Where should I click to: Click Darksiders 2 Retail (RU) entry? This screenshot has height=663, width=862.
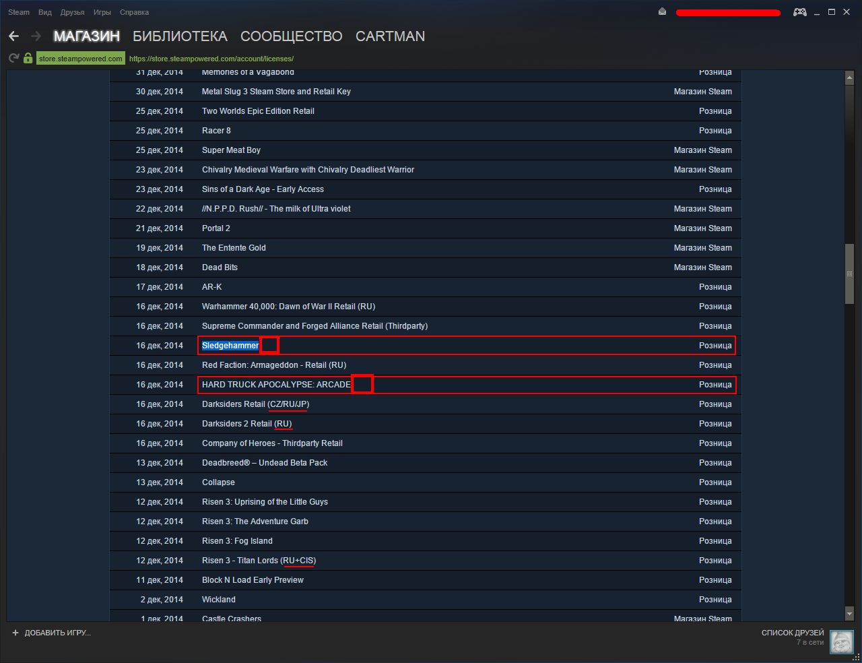point(247,424)
